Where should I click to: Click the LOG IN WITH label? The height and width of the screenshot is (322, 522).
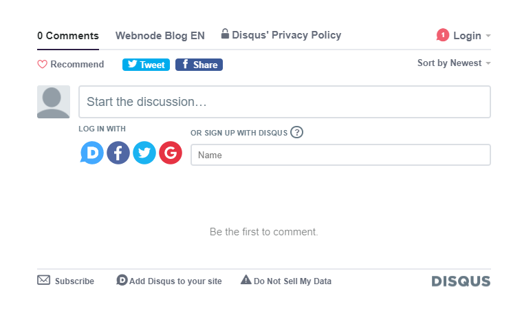coord(102,129)
